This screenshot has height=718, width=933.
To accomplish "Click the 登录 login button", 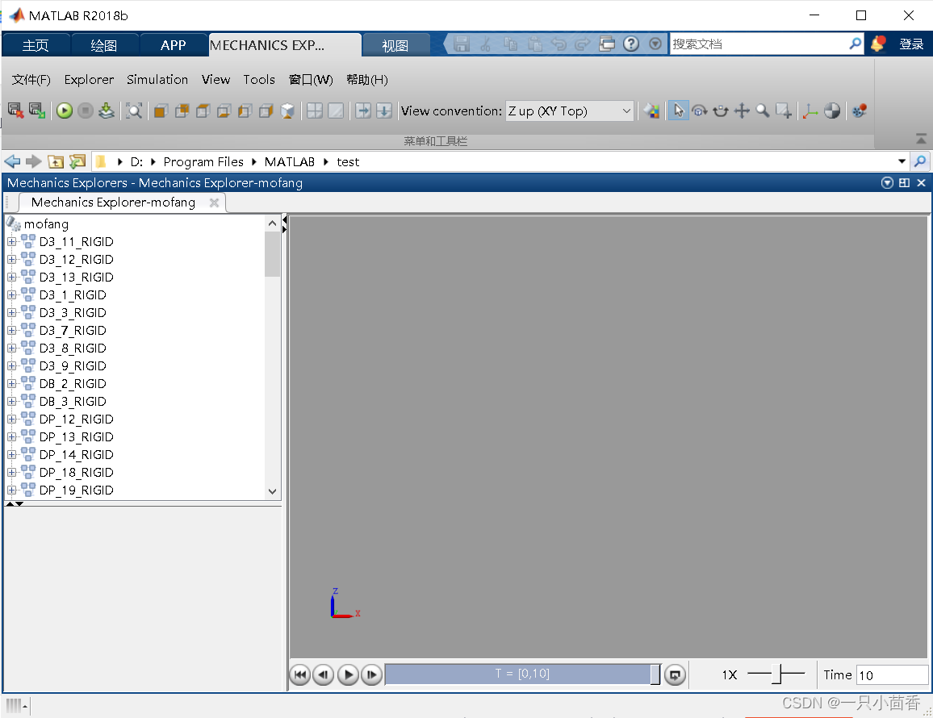I will click(912, 44).
